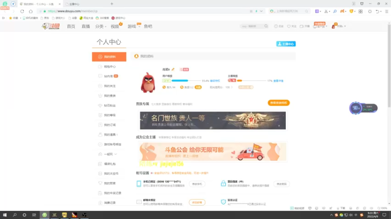This screenshot has height=219, width=391.
Task: Open a new browser tab with plus
Action: point(112,4)
